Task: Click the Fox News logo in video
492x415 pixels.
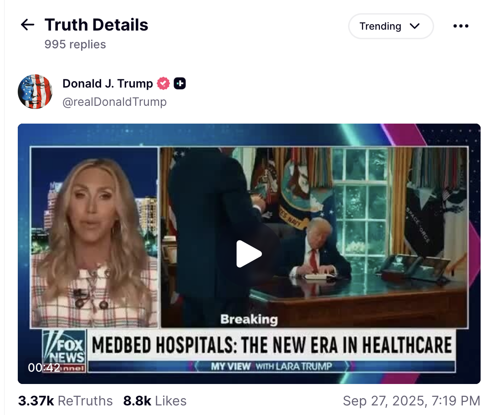Action: (64, 351)
